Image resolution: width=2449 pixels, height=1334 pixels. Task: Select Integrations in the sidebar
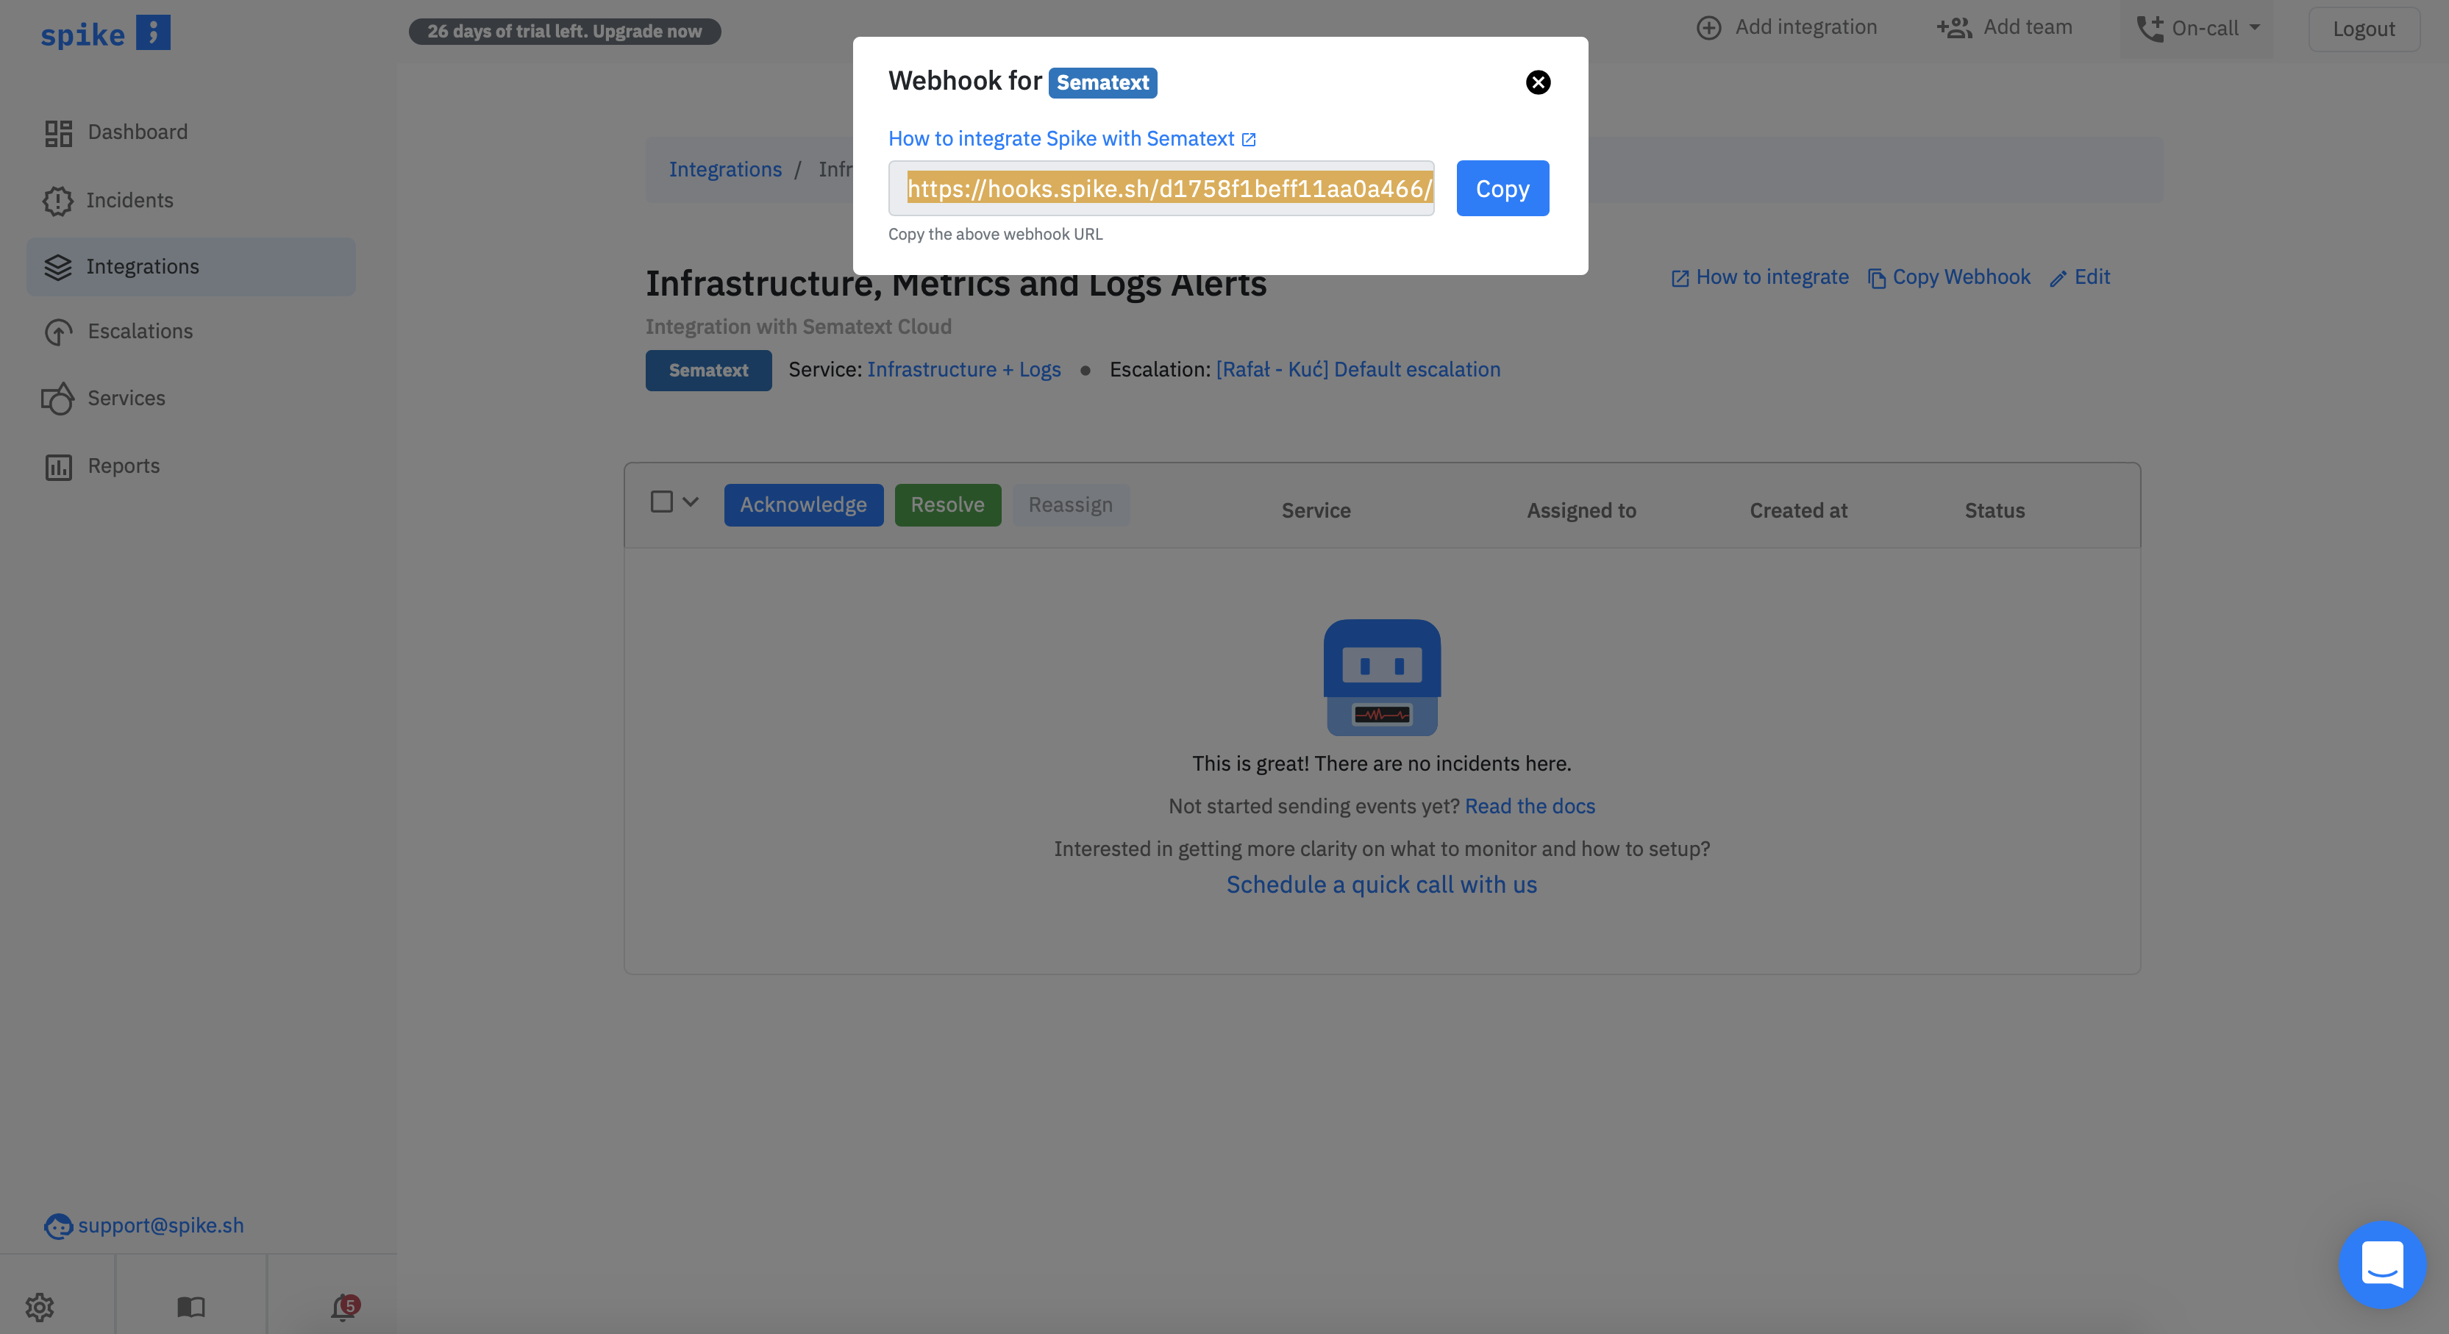click(x=191, y=267)
